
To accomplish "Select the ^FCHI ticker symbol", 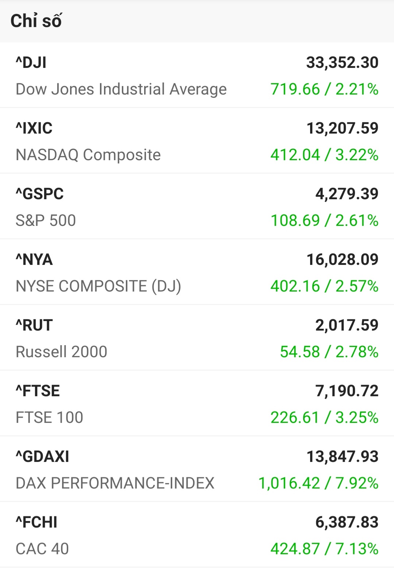I will pyautogui.click(x=36, y=523).
